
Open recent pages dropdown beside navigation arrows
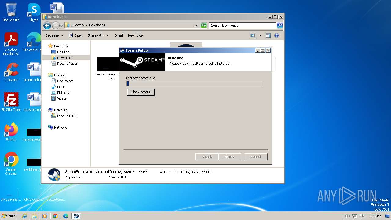(61, 25)
